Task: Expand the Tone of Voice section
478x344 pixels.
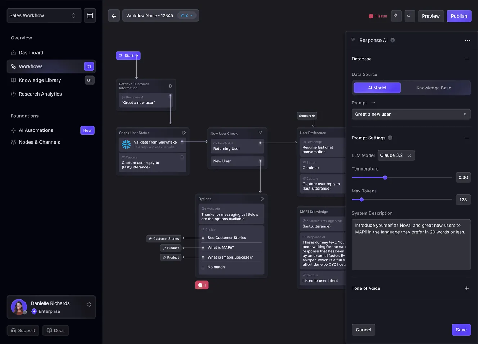Action: coord(467,288)
